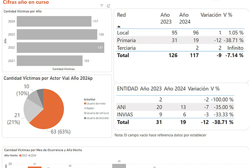Sort by V % header in Red table

pos(228,15)
